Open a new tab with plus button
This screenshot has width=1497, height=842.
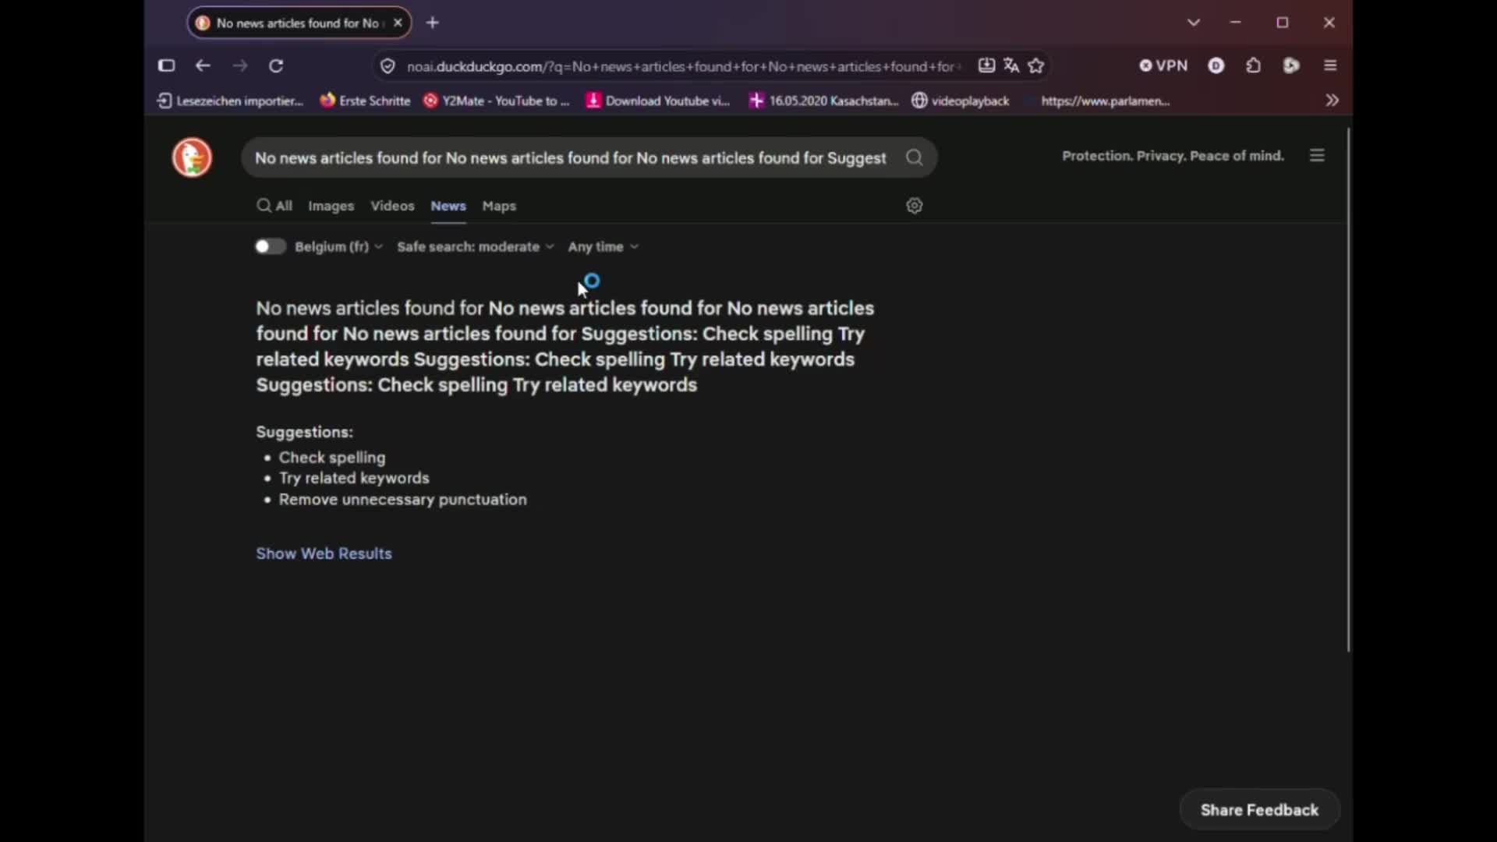click(433, 23)
